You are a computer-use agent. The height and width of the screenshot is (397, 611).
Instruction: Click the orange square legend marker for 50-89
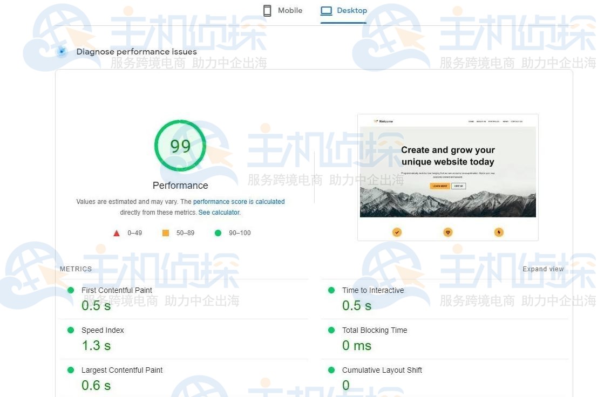(x=166, y=232)
